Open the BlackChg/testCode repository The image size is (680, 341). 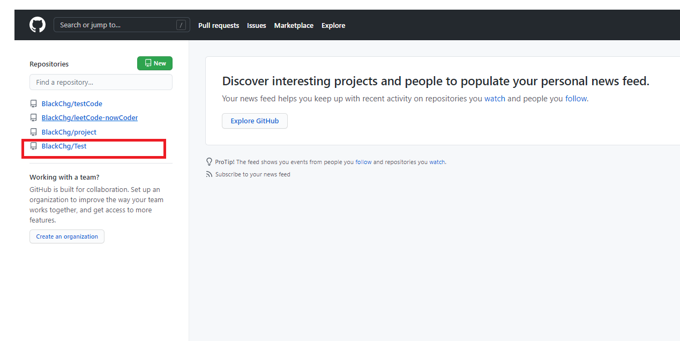(x=72, y=103)
